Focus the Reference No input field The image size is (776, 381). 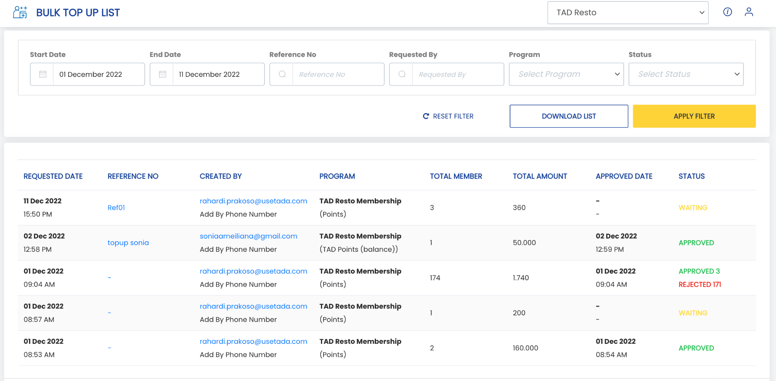(338, 74)
